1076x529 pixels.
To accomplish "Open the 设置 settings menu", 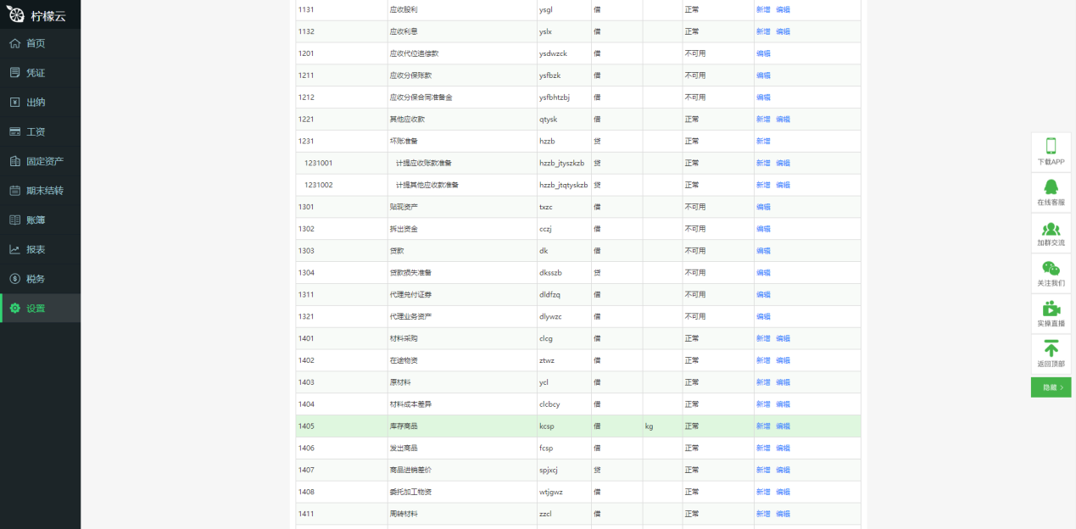I will (36, 309).
